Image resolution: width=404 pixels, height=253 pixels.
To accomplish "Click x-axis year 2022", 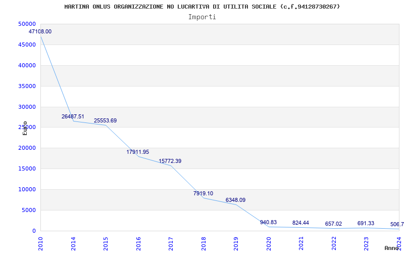I will point(334,243).
